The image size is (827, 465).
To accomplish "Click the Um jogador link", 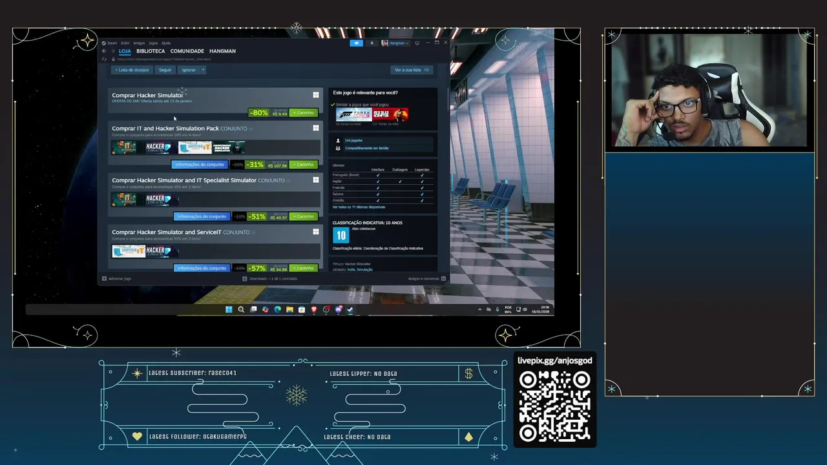I will click(x=353, y=140).
